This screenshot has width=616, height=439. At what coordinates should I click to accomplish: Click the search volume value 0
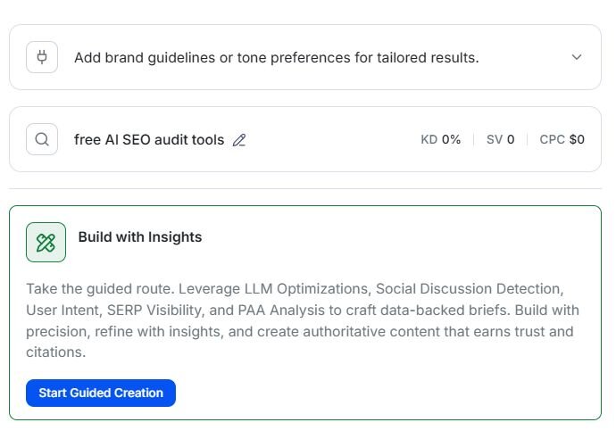coord(511,140)
